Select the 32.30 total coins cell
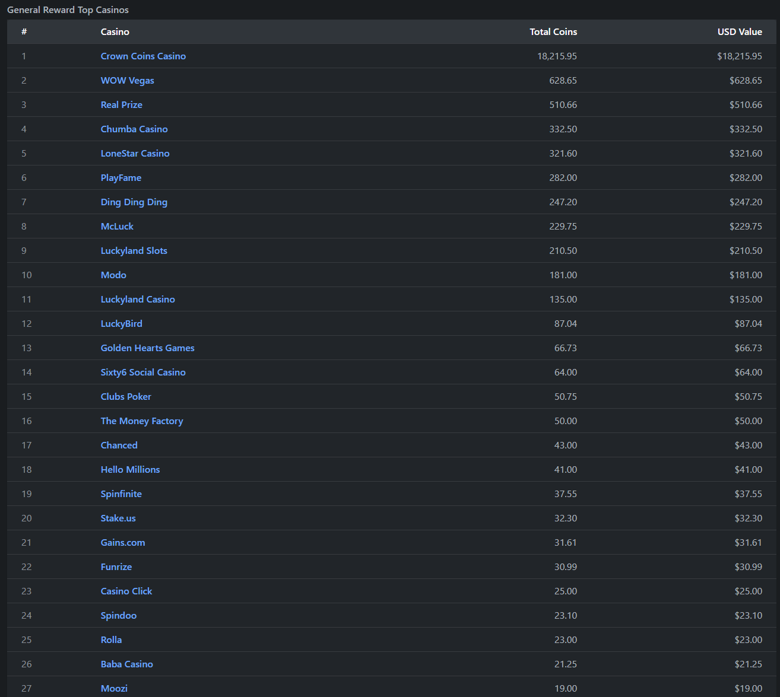This screenshot has height=697, width=780. pos(565,518)
